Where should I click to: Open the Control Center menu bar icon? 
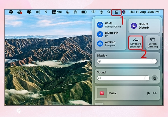click(116, 12)
